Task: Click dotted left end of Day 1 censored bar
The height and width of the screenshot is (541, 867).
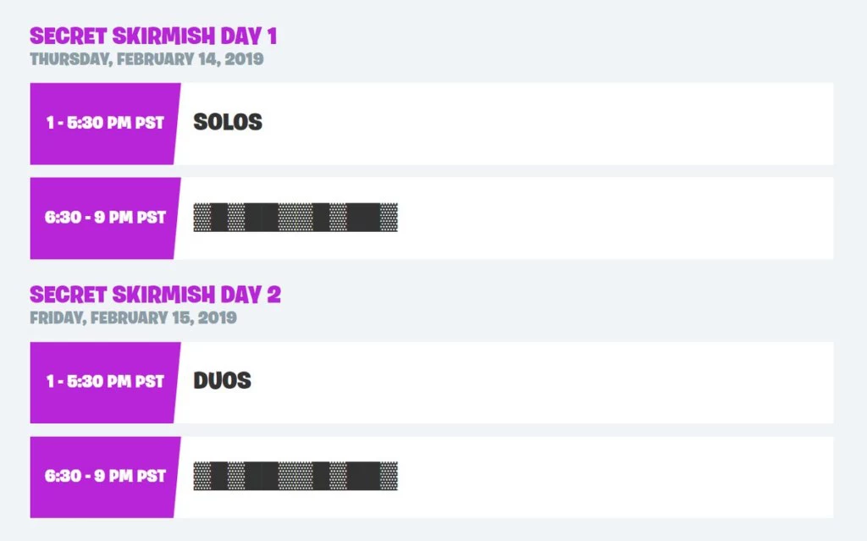Action: (202, 217)
